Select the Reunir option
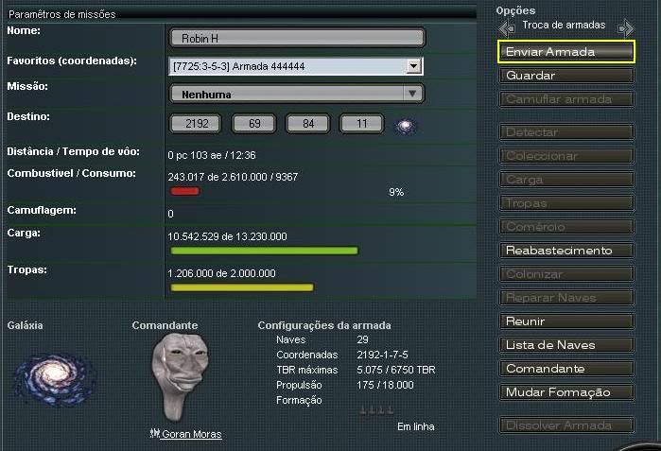 tap(566, 321)
